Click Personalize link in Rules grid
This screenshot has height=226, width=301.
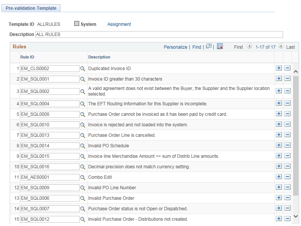175,47
